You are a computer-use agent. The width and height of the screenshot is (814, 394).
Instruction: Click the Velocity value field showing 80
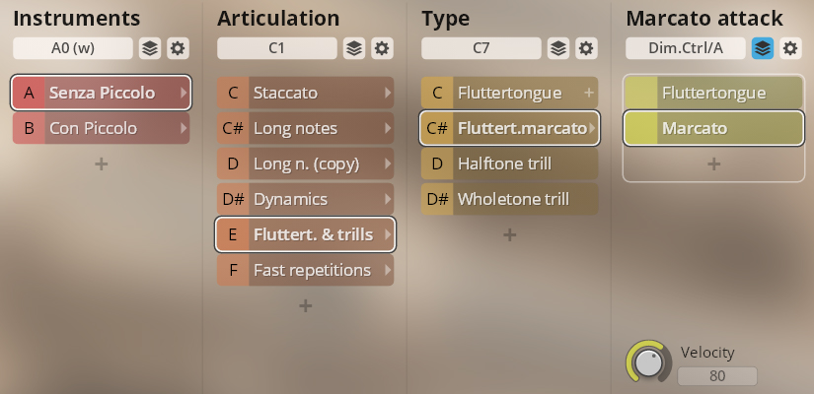coord(717,376)
